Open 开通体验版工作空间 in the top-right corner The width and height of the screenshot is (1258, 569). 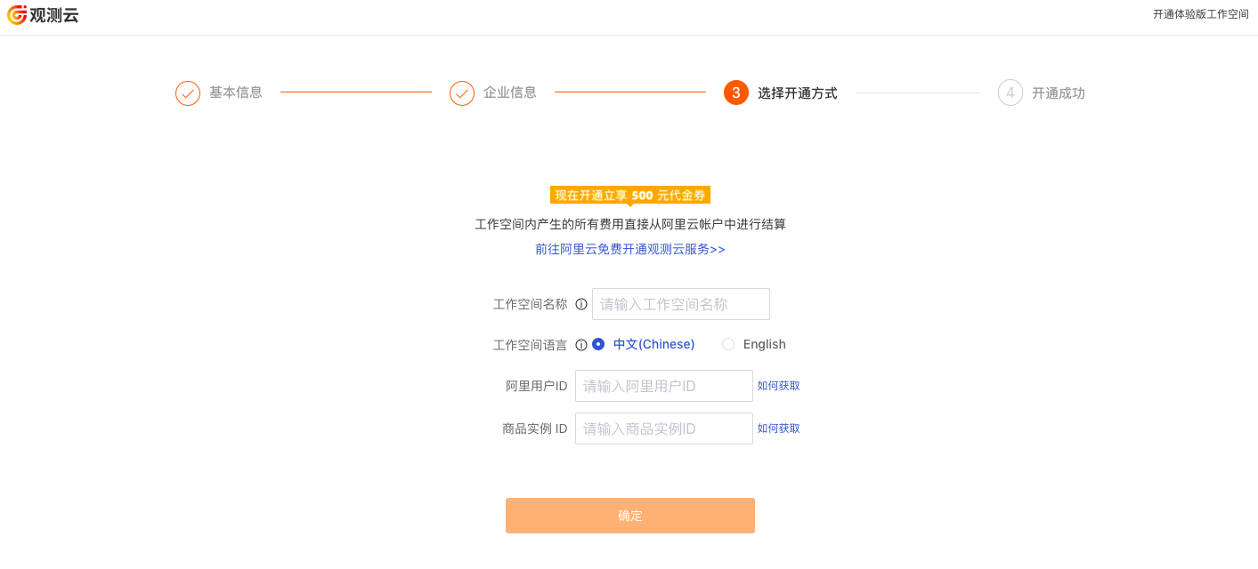pos(1201,14)
